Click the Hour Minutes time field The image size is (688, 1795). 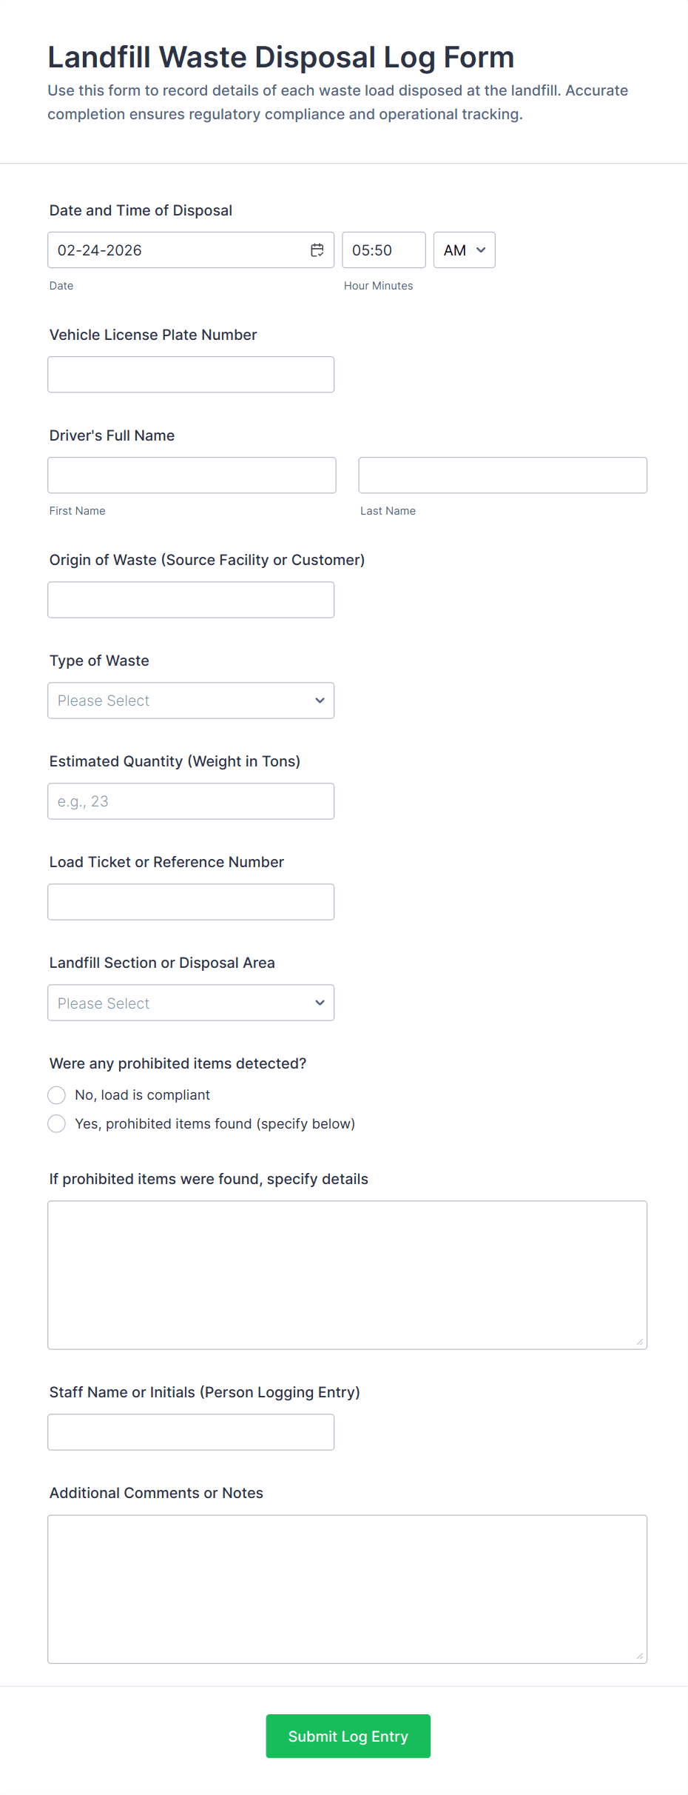point(383,250)
